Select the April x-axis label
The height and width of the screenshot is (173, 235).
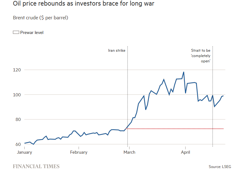click(x=185, y=152)
